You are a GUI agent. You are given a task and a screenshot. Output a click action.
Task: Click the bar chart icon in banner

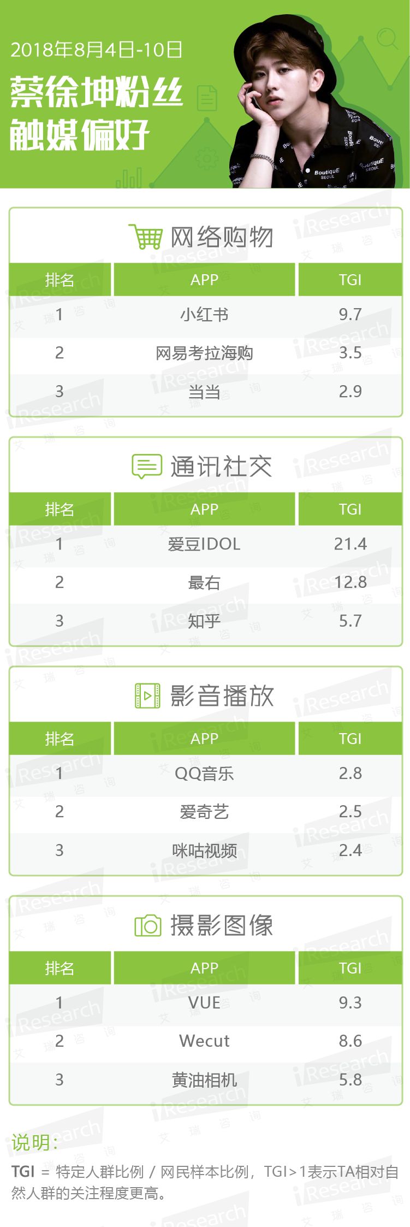pyautogui.click(x=129, y=178)
